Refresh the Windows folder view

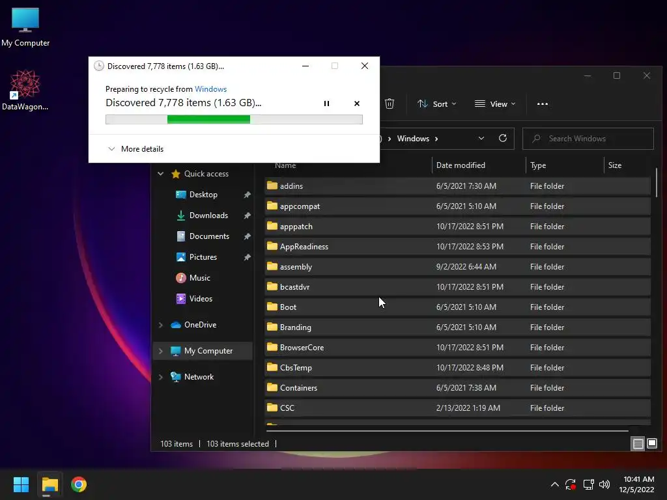[503, 139]
